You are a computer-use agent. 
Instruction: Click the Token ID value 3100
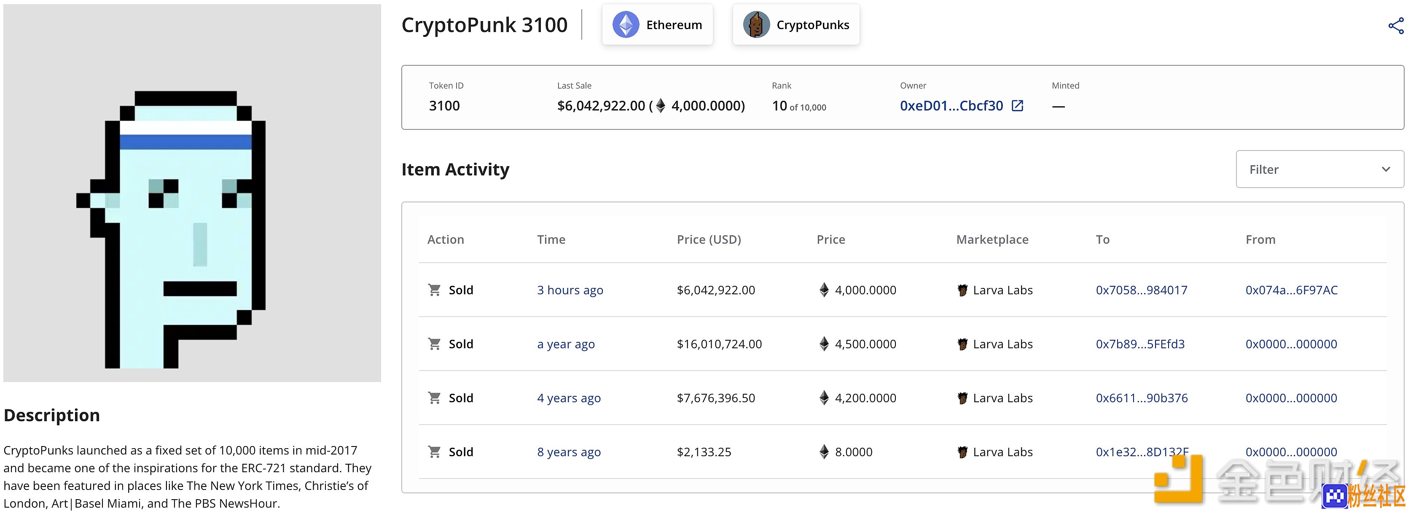tap(444, 106)
